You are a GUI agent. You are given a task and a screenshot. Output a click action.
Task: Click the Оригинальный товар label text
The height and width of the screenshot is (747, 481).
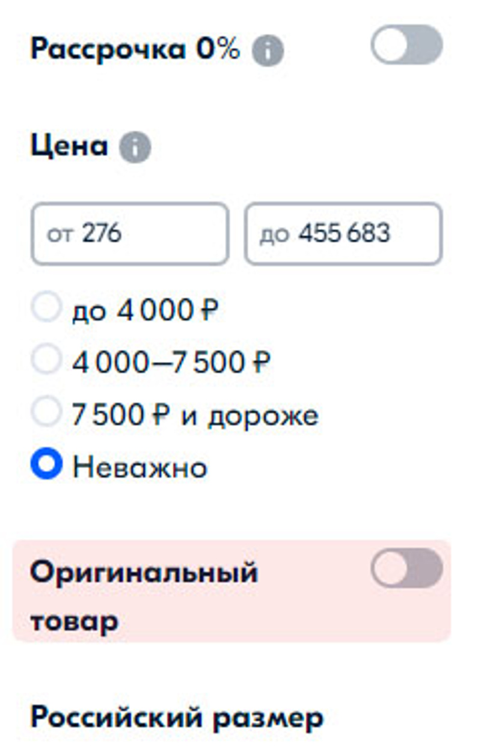click(x=143, y=595)
